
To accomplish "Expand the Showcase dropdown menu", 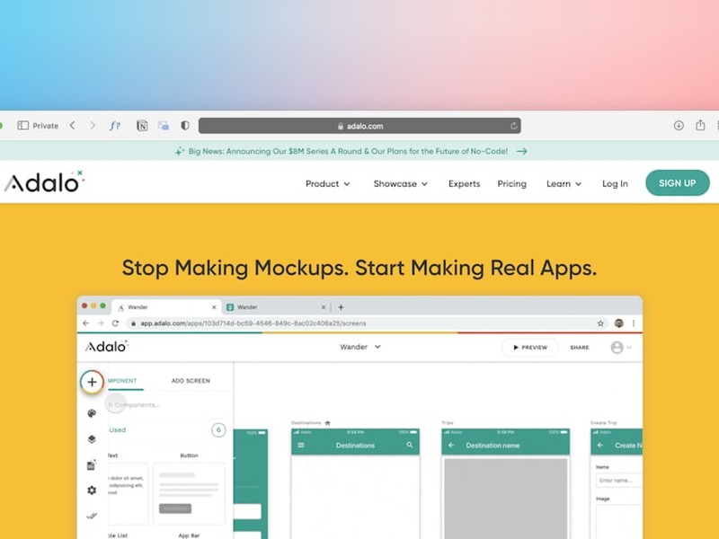I will point(400,184).
